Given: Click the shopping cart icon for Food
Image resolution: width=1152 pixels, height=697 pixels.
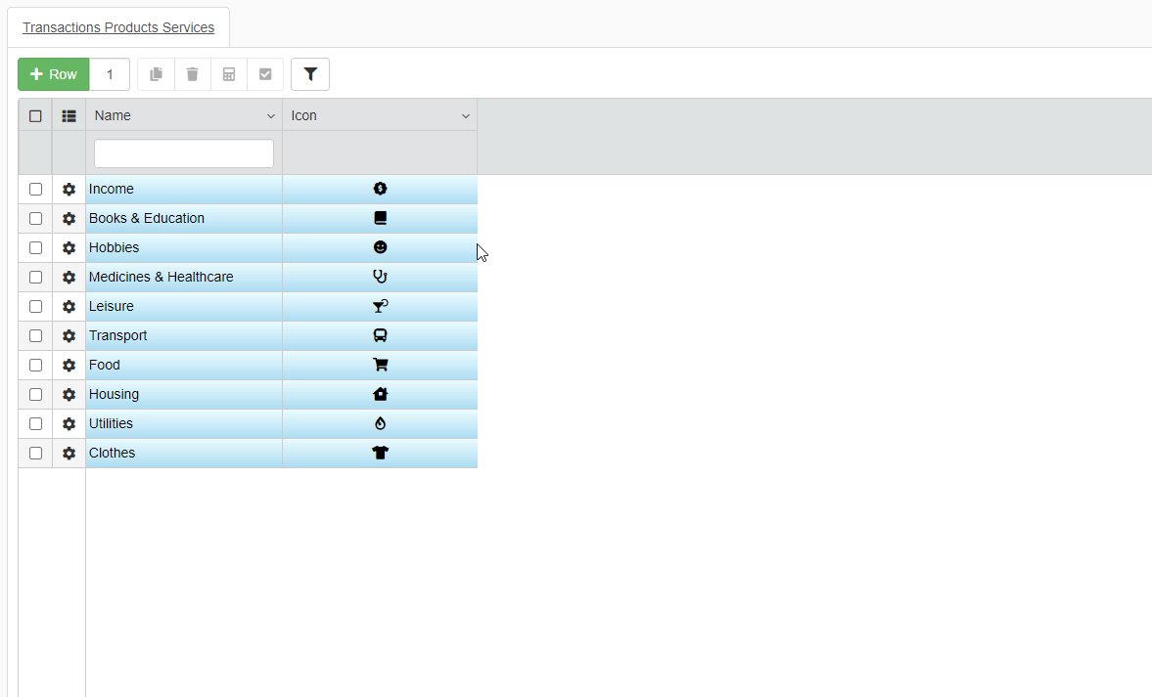Looking at the screenshot, I should coord(381,365).
